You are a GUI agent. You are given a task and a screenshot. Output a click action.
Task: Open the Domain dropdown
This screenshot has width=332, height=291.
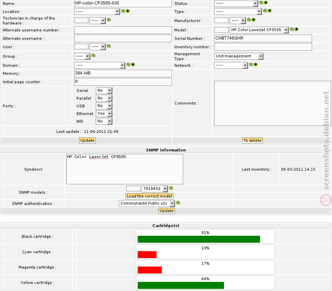click(100, 65)
